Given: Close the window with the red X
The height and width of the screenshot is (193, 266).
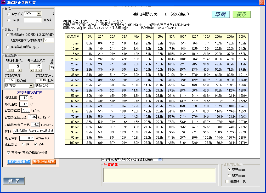Looking at the screenshot, I should 262,3.
